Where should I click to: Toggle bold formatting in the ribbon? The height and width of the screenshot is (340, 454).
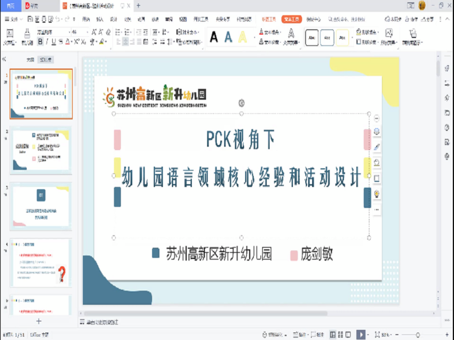[x=40, y=41]
